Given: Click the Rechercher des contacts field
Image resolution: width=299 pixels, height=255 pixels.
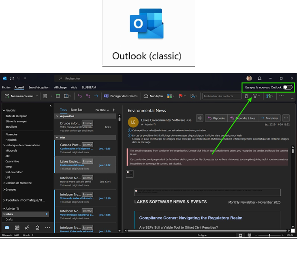Looking at the screenshot, I should point(222,96).
